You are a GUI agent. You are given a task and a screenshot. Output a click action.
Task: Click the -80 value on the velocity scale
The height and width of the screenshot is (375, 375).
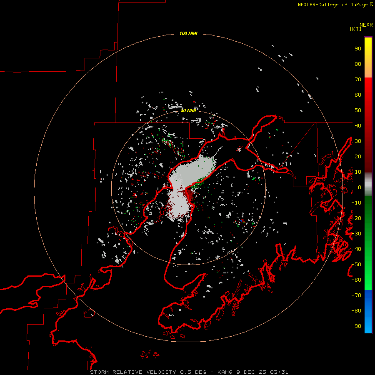tap(356, 311)
